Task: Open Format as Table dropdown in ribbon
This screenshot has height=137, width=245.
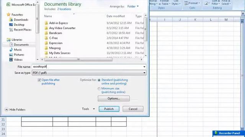Action: (164, 3)
